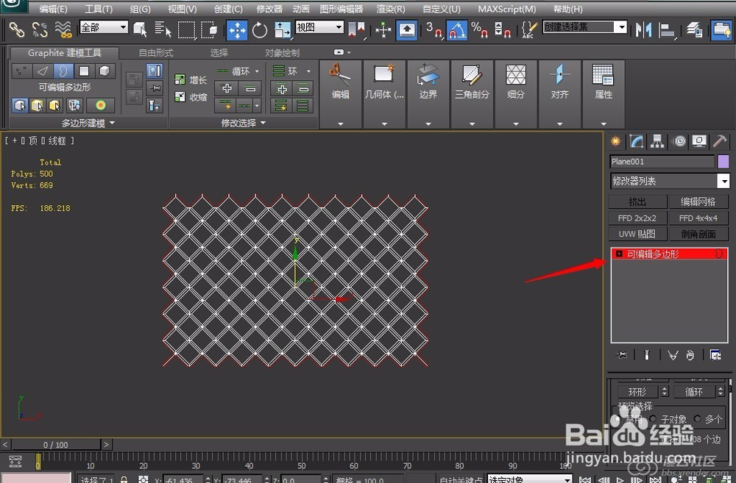Select the 多个 preview selection radio
Viewport: 736px width, 483px height.
pyautogui.click(x=697, y=419)
